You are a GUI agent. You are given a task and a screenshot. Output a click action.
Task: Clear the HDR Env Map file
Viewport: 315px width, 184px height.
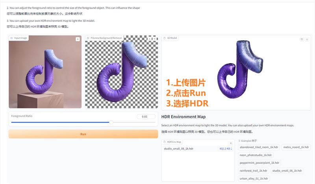click(231, 143)
